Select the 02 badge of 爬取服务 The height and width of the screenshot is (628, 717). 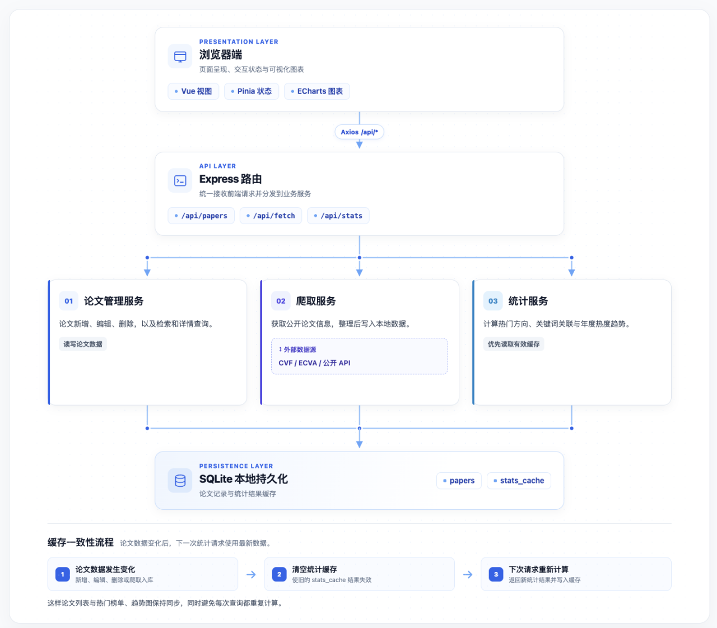pyautogui.click(x=281, y=301)
